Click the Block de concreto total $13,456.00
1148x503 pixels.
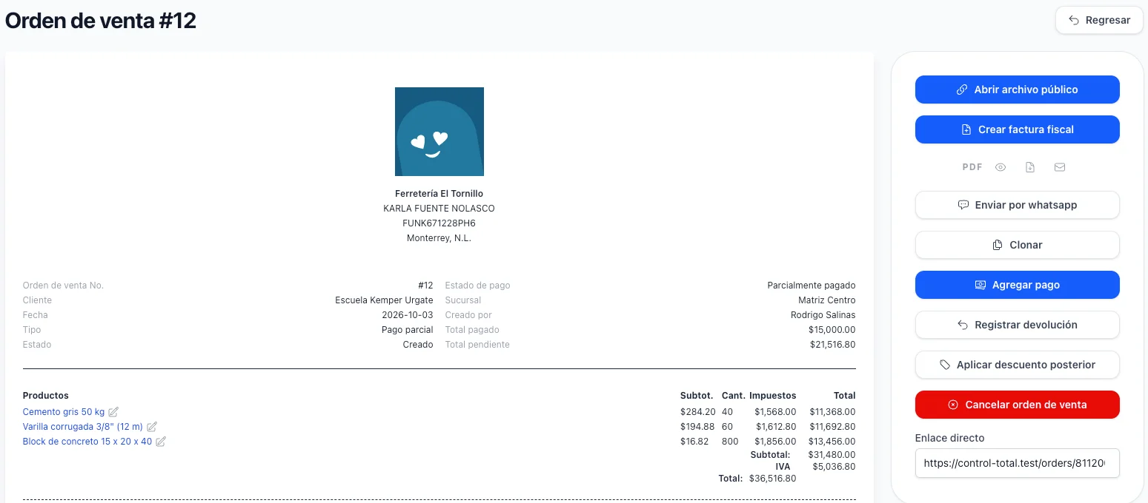click(832, 442)
